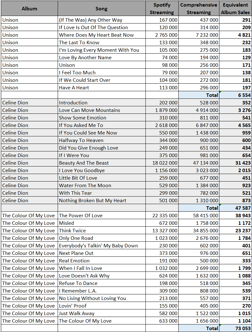Image resolution: width=252 pixels, height=332 pixels.
Task: Select 'Refuse To Dance' cell
Action: 102,283
